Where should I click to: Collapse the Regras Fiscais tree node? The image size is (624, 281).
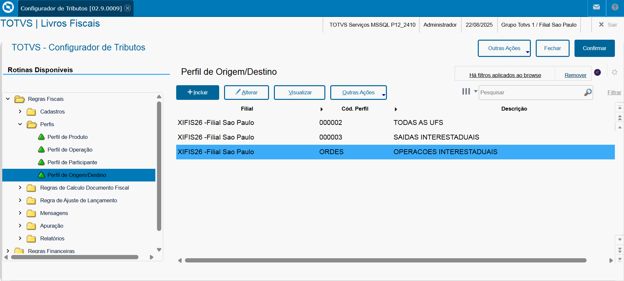(x=8, y=99)
